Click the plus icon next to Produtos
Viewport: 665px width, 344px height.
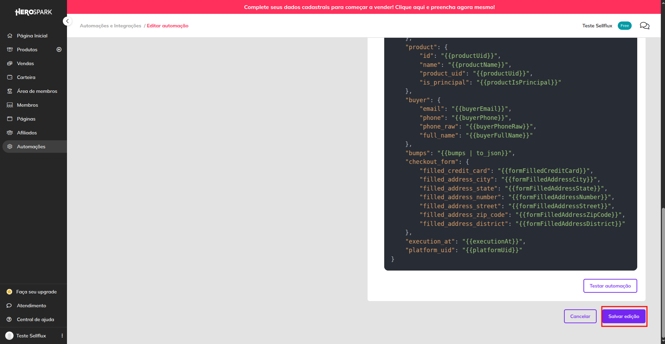pos(59,50)
